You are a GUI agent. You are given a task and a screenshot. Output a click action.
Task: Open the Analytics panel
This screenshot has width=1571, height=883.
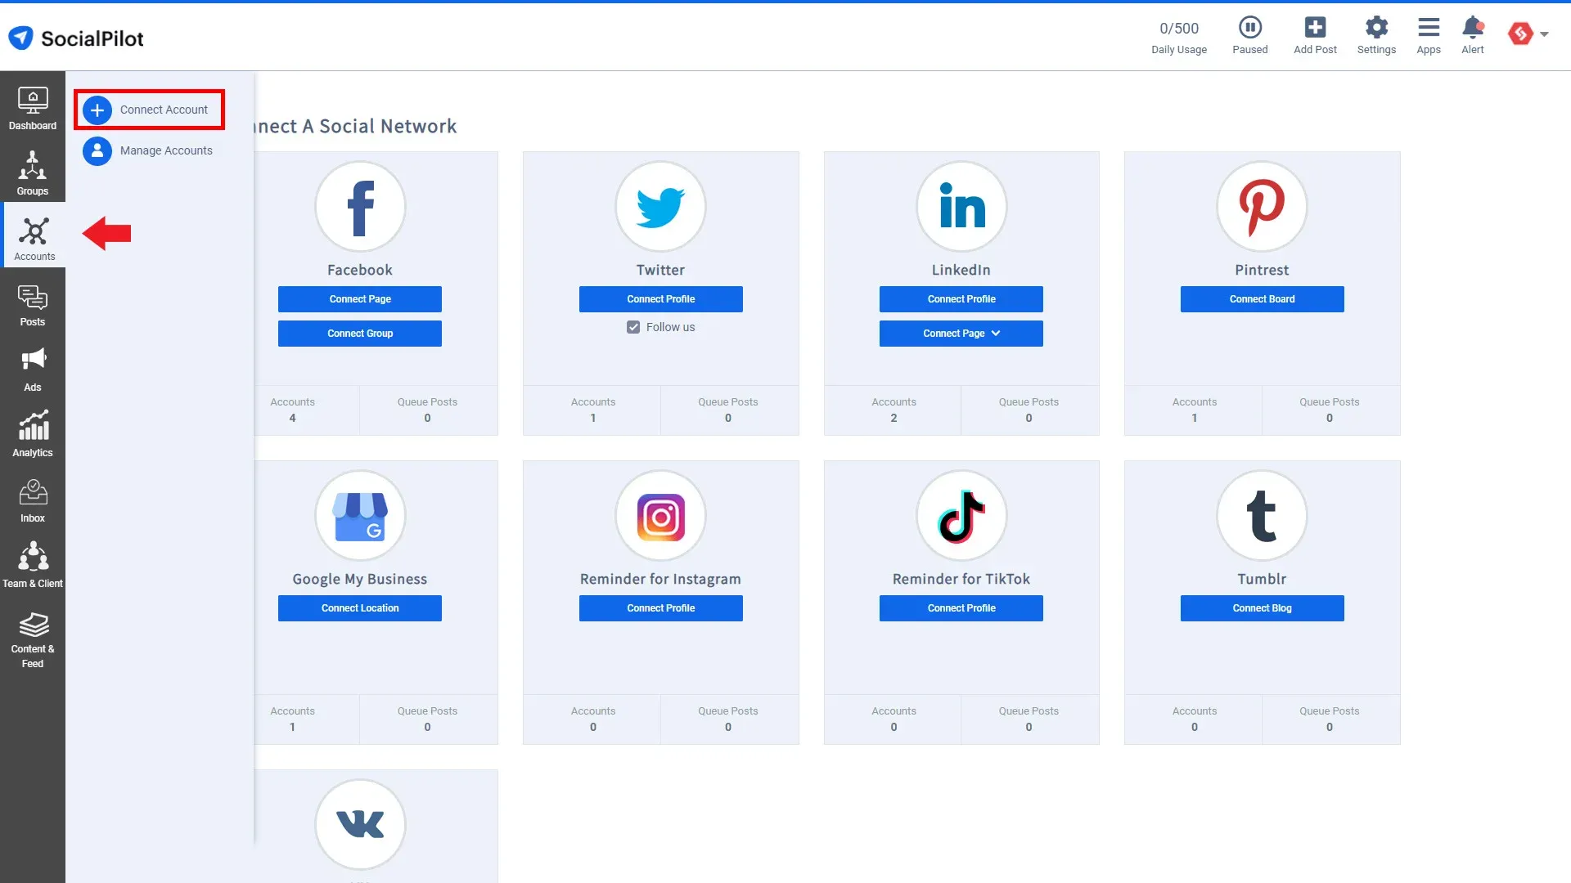tap(33, 436)
